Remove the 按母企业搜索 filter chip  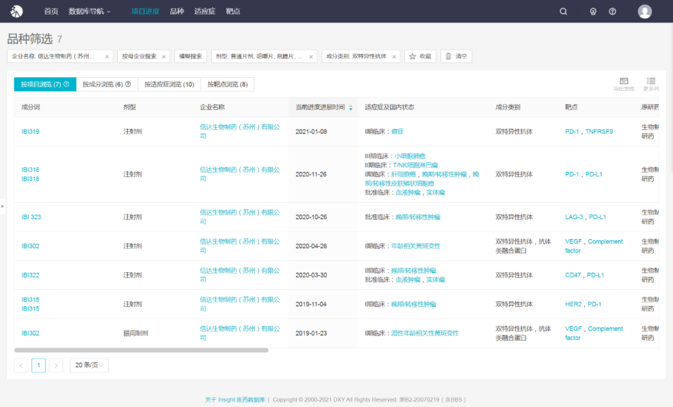[163, 57]
